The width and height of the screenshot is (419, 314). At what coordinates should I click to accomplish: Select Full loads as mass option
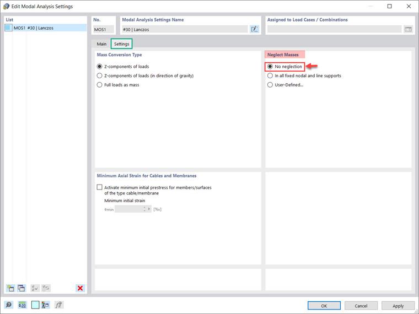coord(99,85)
